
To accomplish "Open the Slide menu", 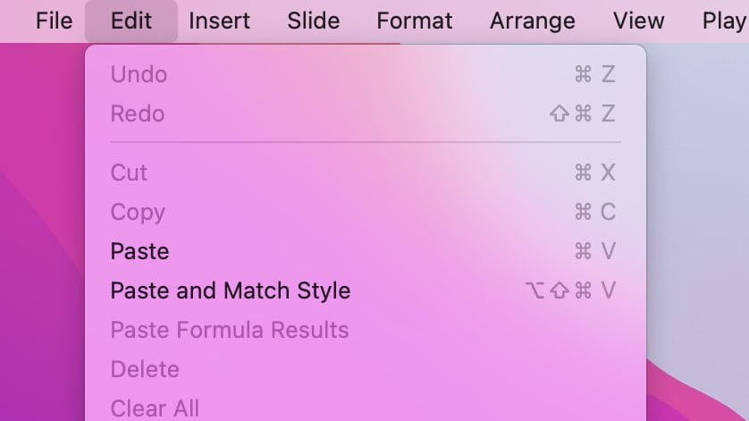I will [x=314, y=21].
